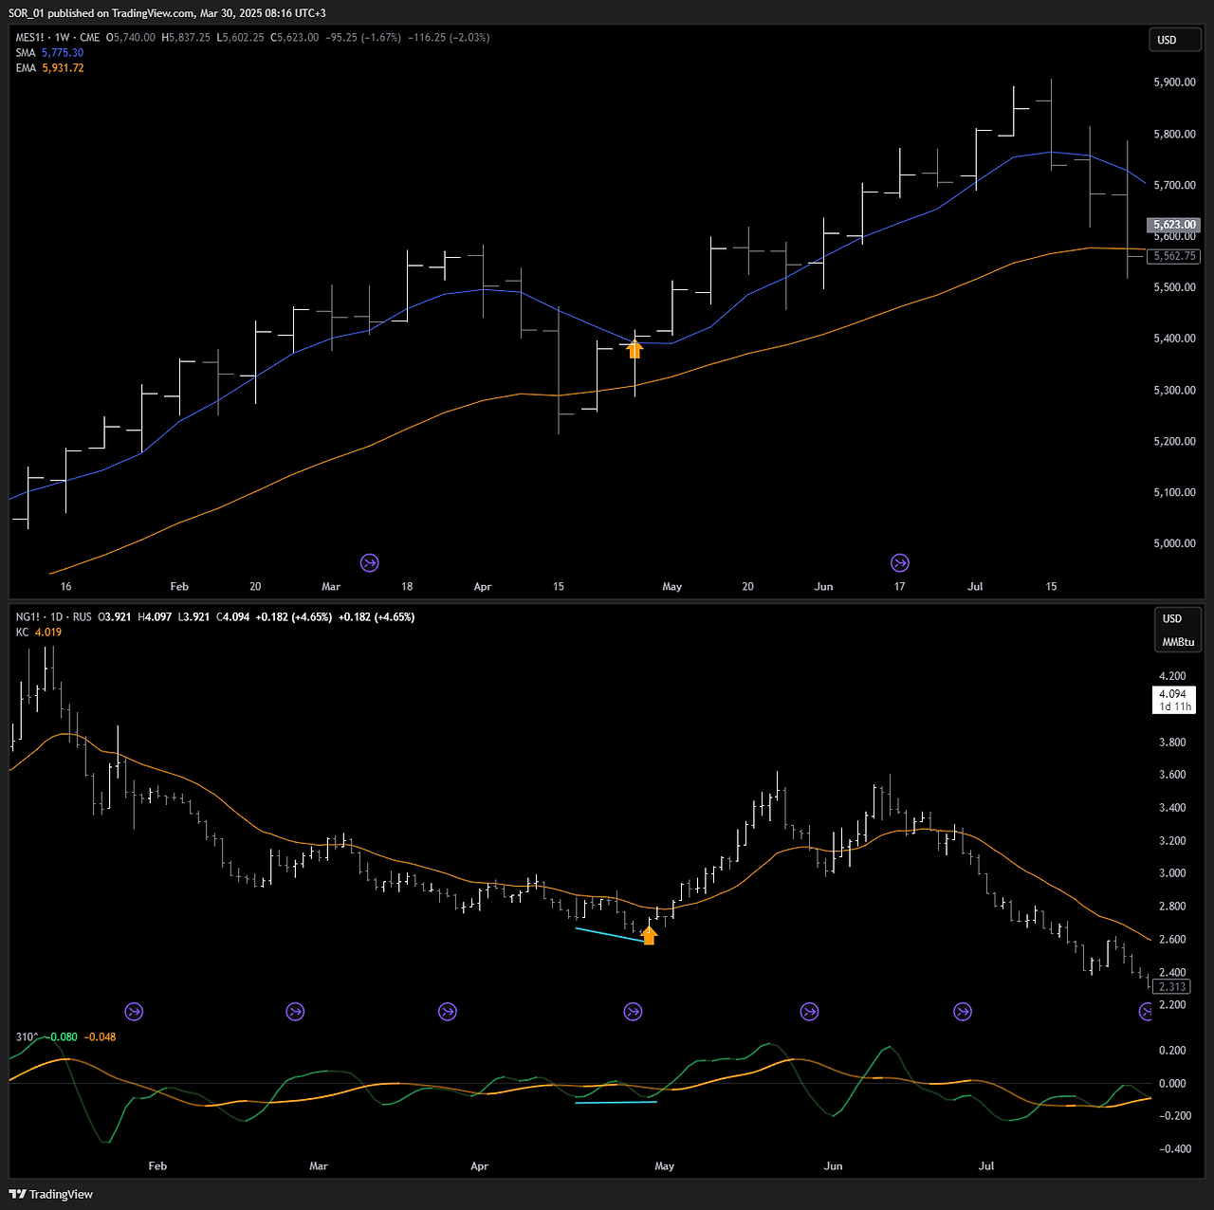1214x1210 pixels.
Task: Click the NG1! symbol name in the legend
Action: tap(28, 617)
